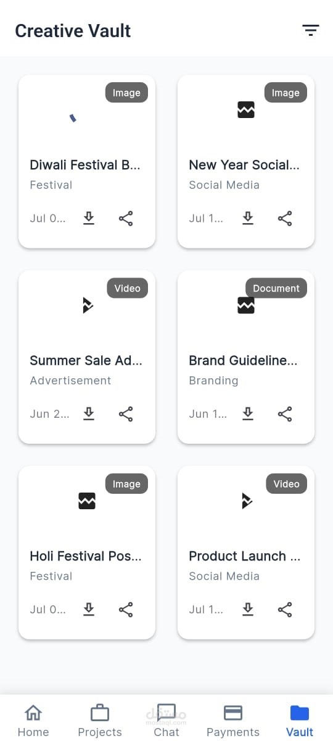Download the Product Launch video
Image resolution: width=333 pixels, height=741 pixels.
coord(248,609)
